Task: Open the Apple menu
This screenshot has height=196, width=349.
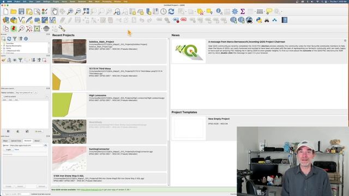Action: [x=3, y=2]
